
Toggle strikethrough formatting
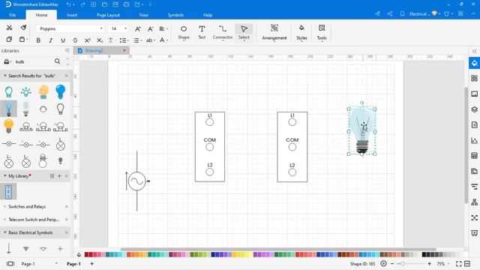[x=75, y=40]
